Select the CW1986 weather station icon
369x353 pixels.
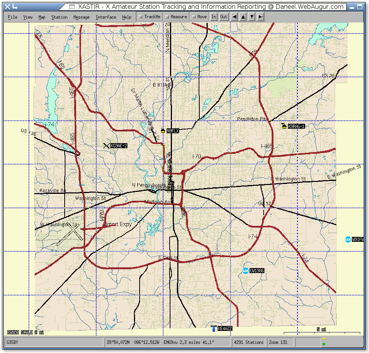[x=246, y=270]
